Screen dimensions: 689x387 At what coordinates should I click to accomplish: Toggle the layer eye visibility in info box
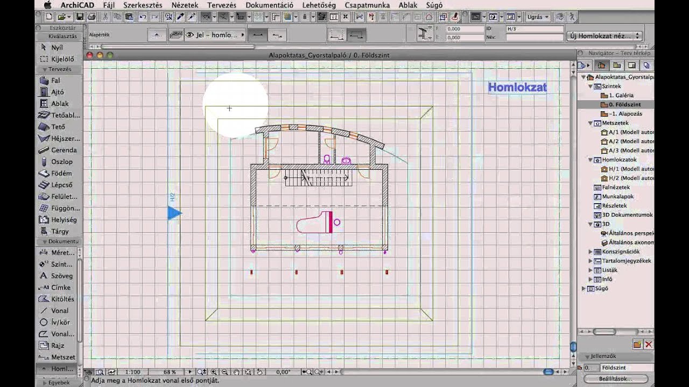click(x=189, y=35)
